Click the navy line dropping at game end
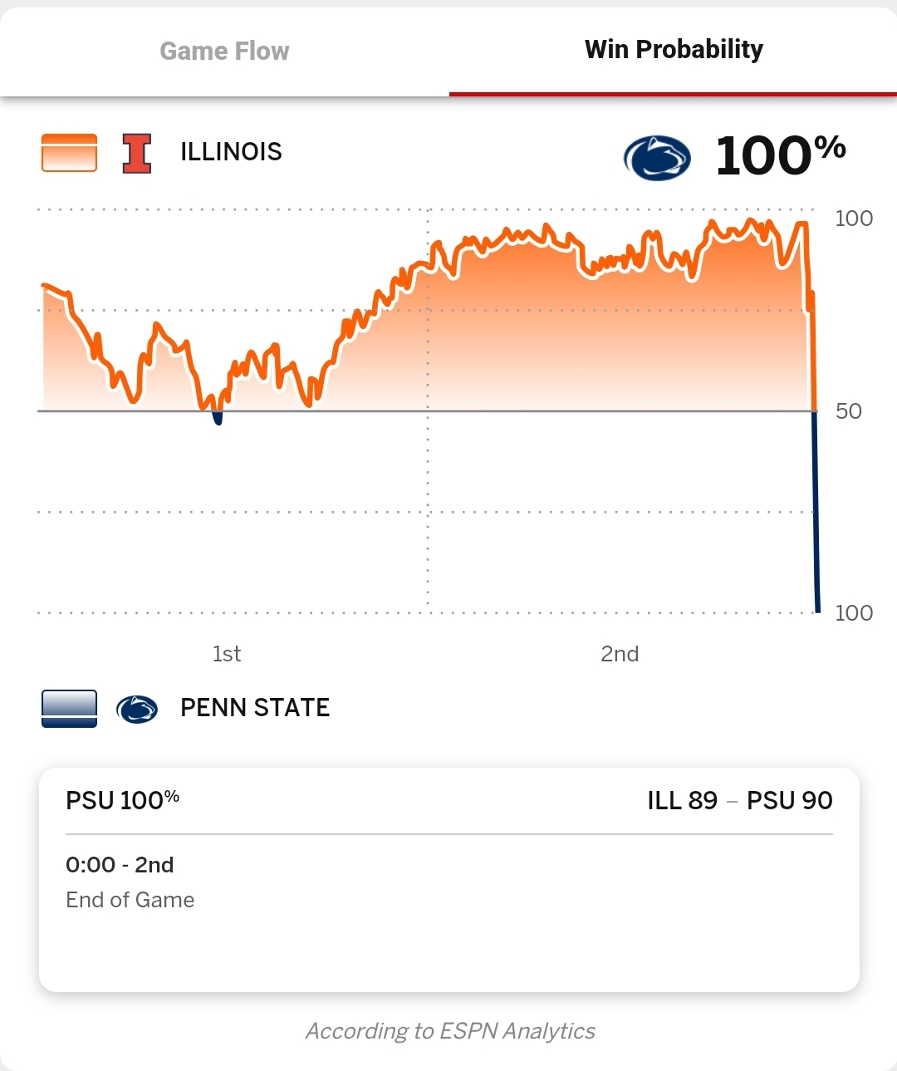The width and height of the screenshot is (897, 1071). 816,515
